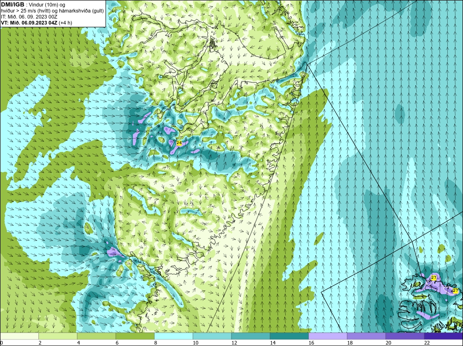
Task: Pick the 4–6 m/s green legend swatch
Action: coord(96,336)
